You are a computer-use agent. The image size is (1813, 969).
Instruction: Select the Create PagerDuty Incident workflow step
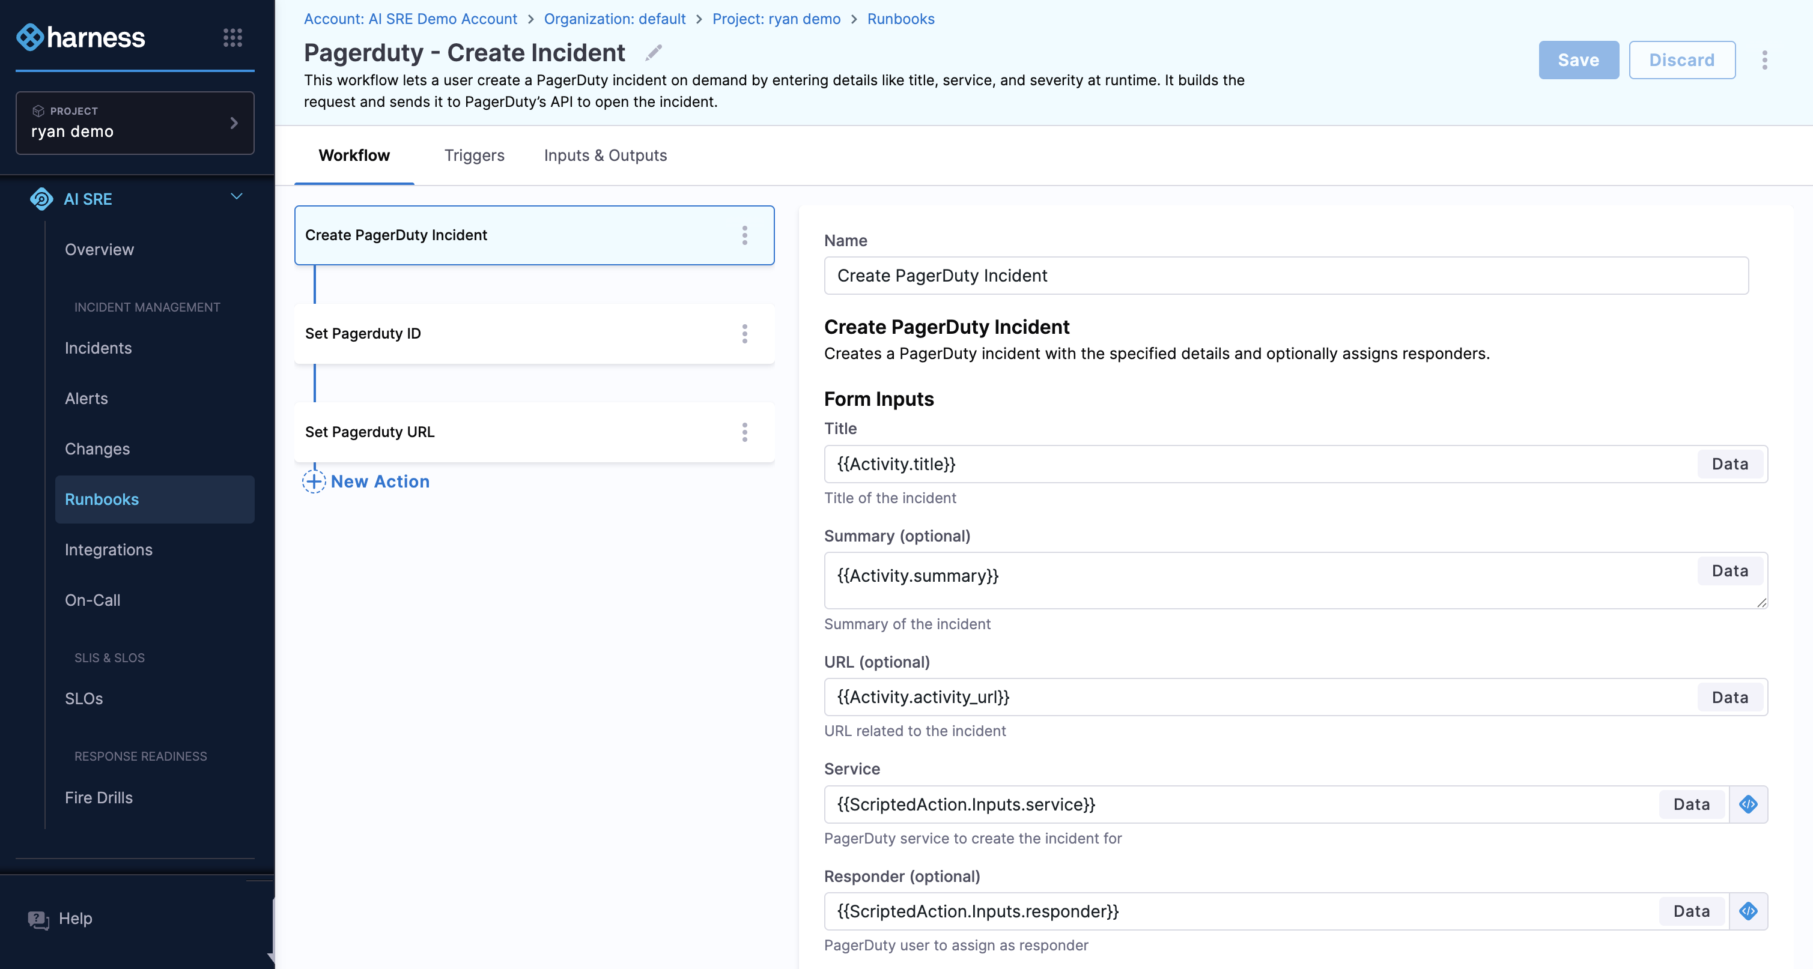click(x=534, y=235)
